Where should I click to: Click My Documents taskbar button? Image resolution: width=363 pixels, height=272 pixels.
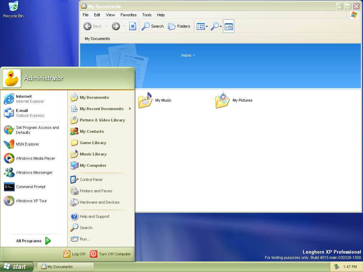point(66,267)
